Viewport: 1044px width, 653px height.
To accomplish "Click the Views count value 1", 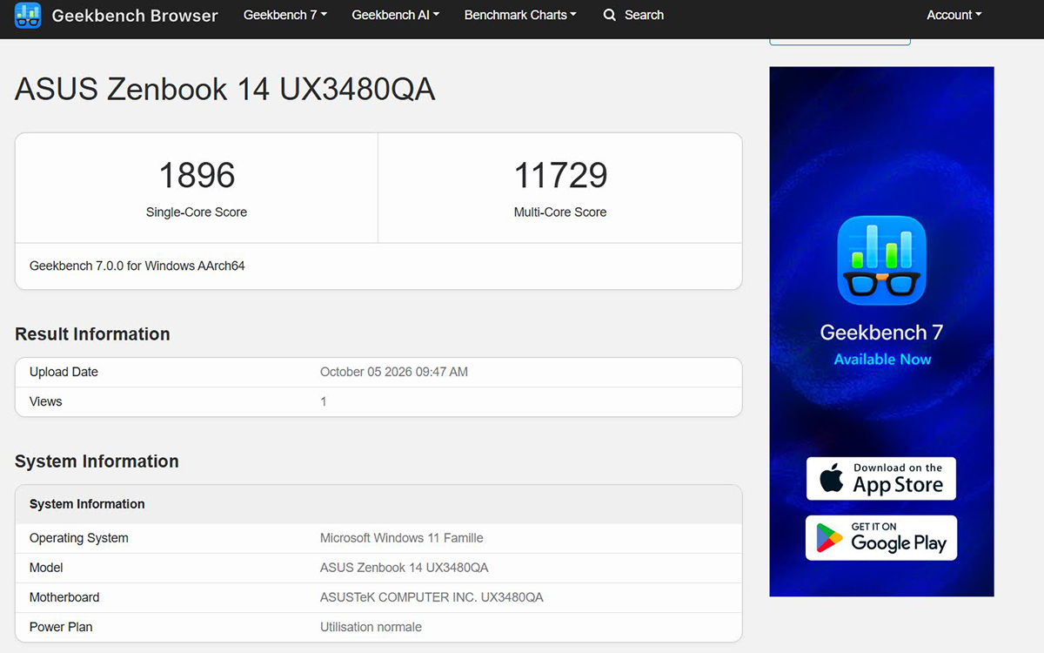I will 324,401.
